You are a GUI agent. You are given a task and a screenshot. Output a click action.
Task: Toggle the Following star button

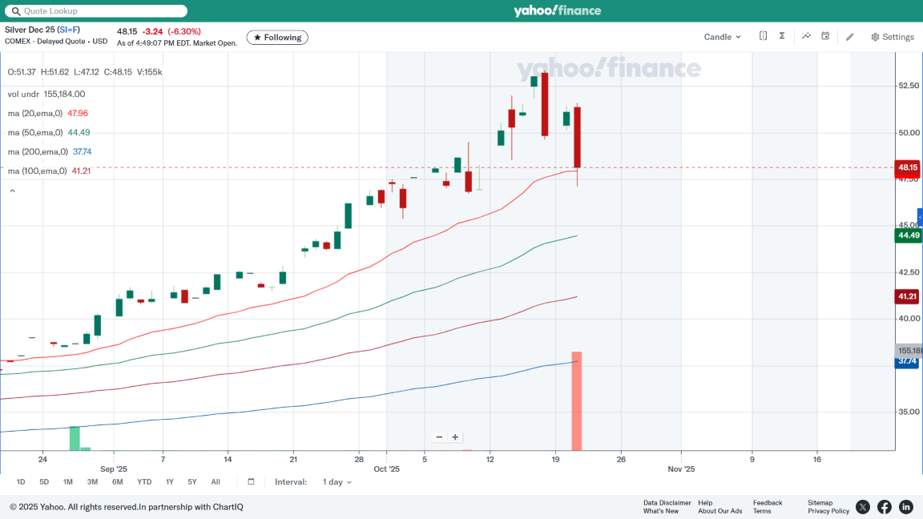276,38
